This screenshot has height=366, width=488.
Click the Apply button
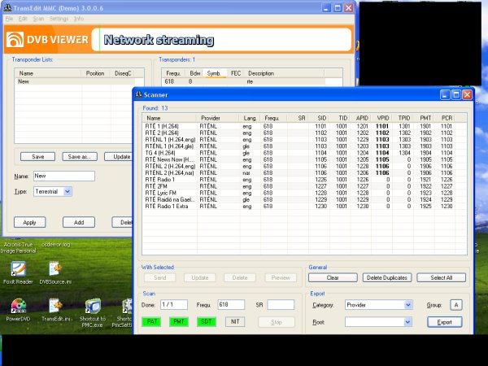point(29,222)
